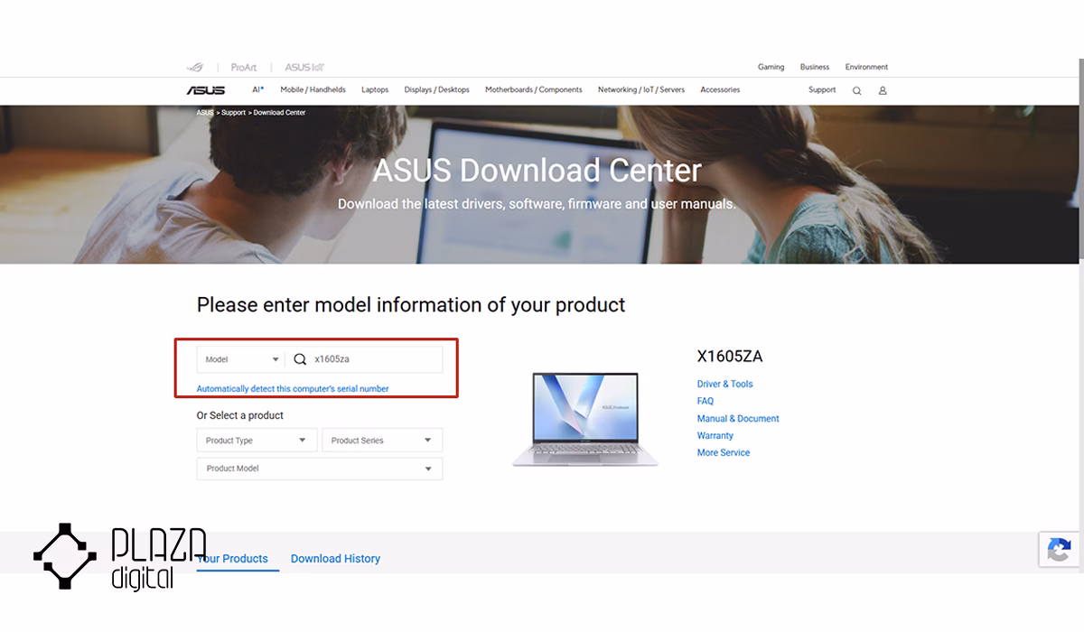Click the ASUS logo in the navigation bar
1084x632 pixels.
click(205, 90)
